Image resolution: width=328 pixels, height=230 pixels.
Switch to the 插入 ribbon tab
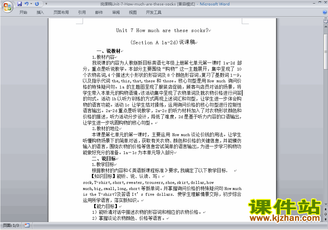tap(40, 12)
